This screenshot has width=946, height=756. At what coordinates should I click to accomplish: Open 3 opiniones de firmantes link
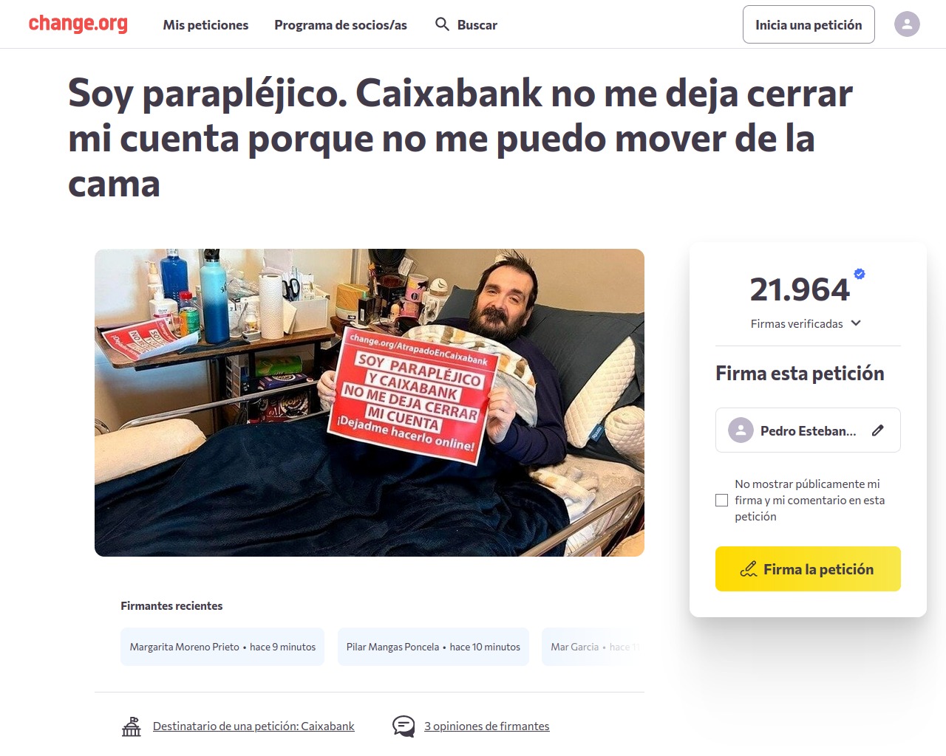(487, 726)
